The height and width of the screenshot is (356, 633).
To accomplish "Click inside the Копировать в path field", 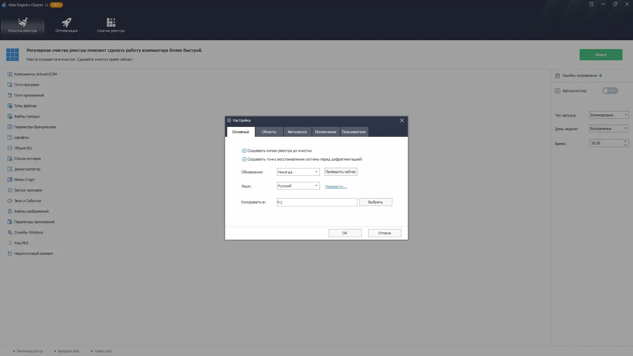I will [316, 202].
